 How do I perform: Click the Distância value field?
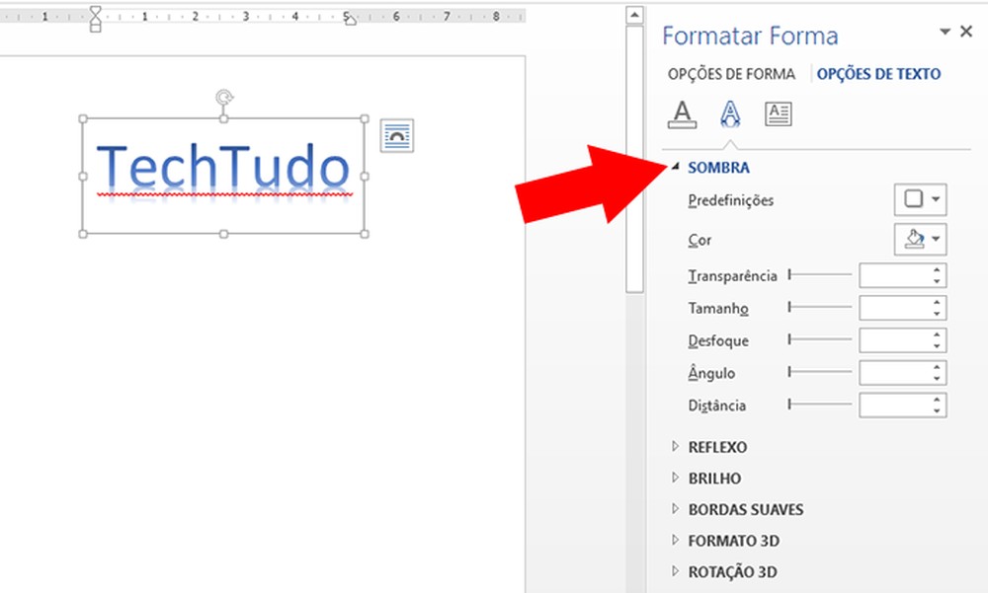pos(895,406)
